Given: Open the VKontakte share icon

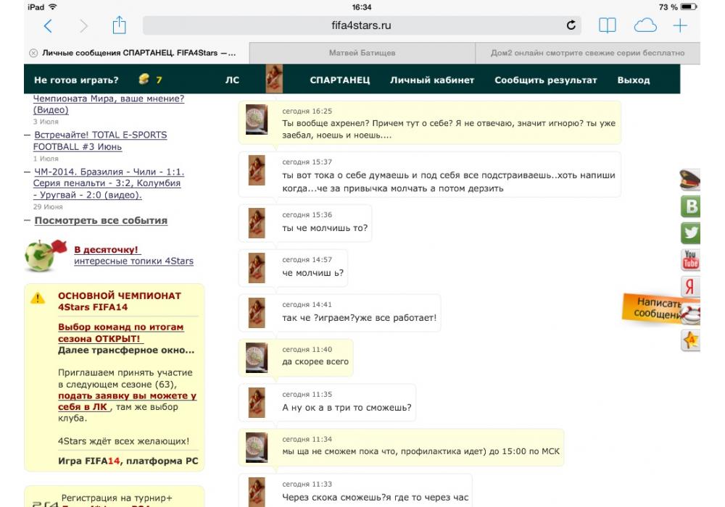Looking at the screenshot, I should click(690, 206).
